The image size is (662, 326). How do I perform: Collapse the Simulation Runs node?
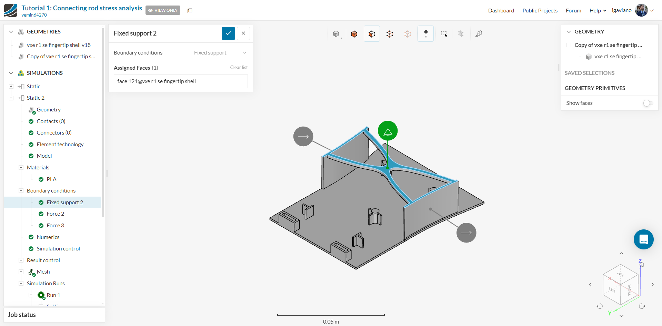[x=21, y=284]
